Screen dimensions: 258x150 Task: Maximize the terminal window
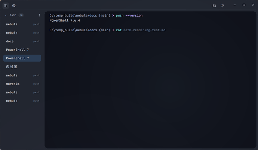(244, 5)
